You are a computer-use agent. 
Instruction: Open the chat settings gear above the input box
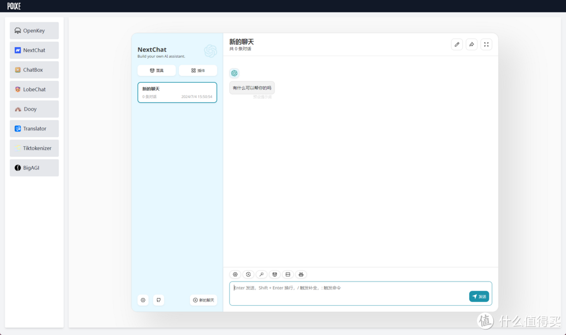pos(235,274)
